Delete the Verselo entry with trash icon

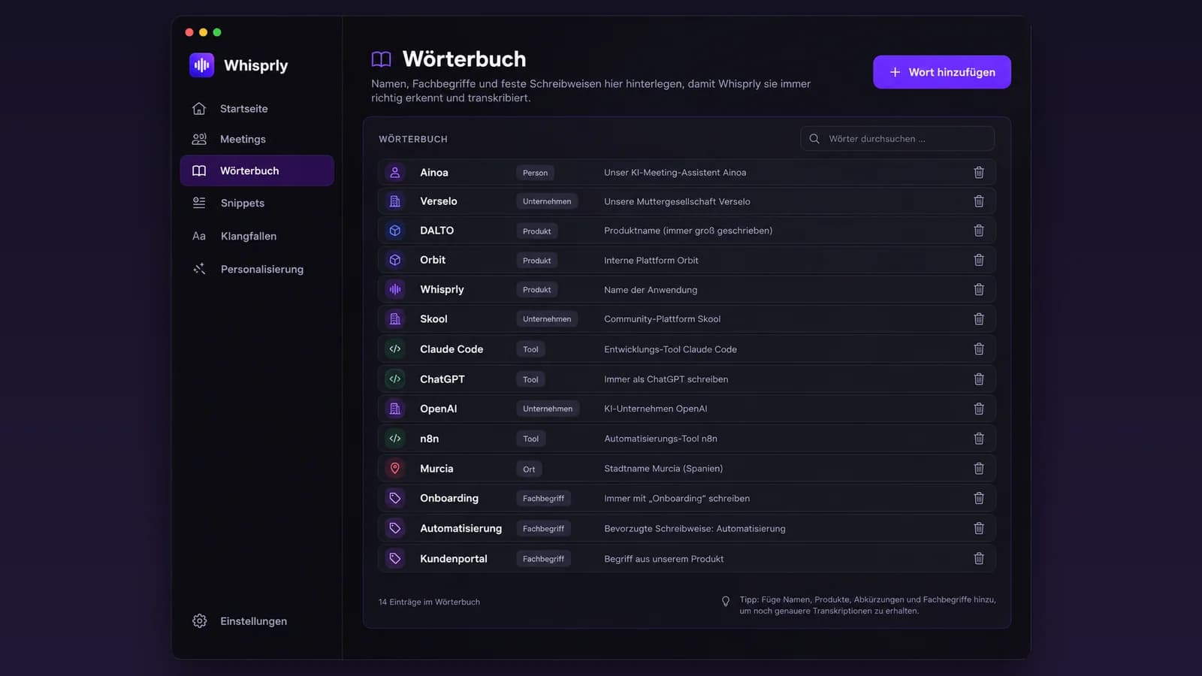[979, 201]
